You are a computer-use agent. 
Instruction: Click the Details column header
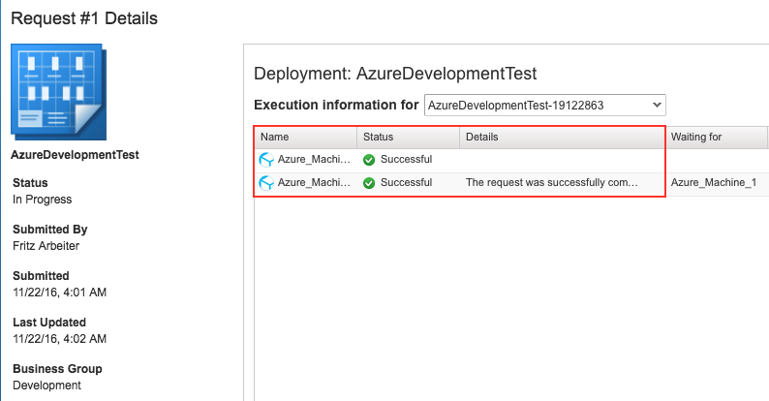562,138
